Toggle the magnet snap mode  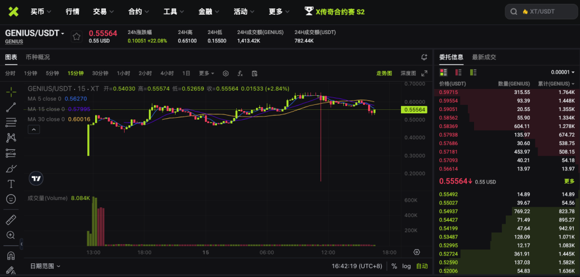tap(11, 255)
